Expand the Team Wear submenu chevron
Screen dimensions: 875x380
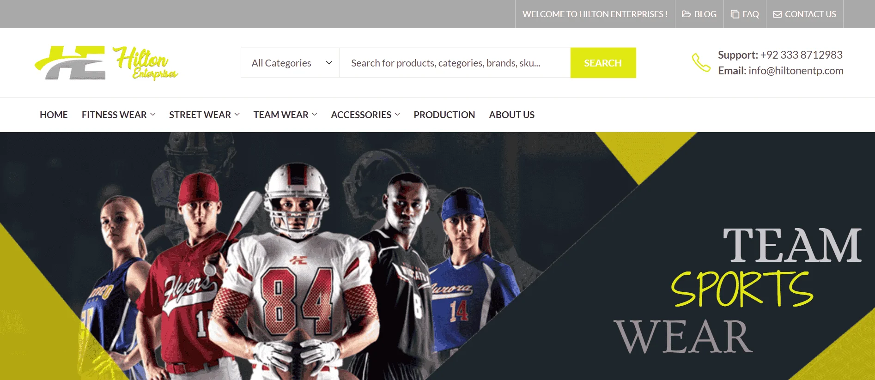tap(315, 115)
